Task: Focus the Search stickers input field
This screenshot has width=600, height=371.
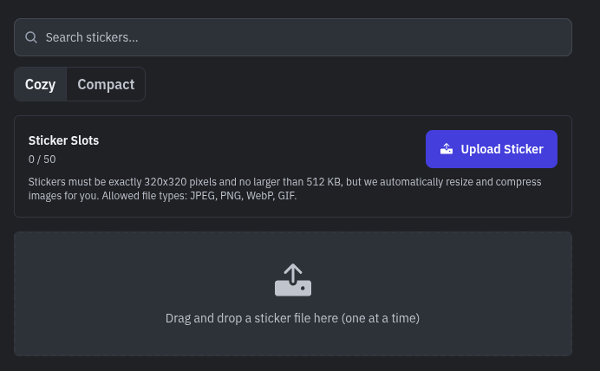Action: tap(293, 37)
